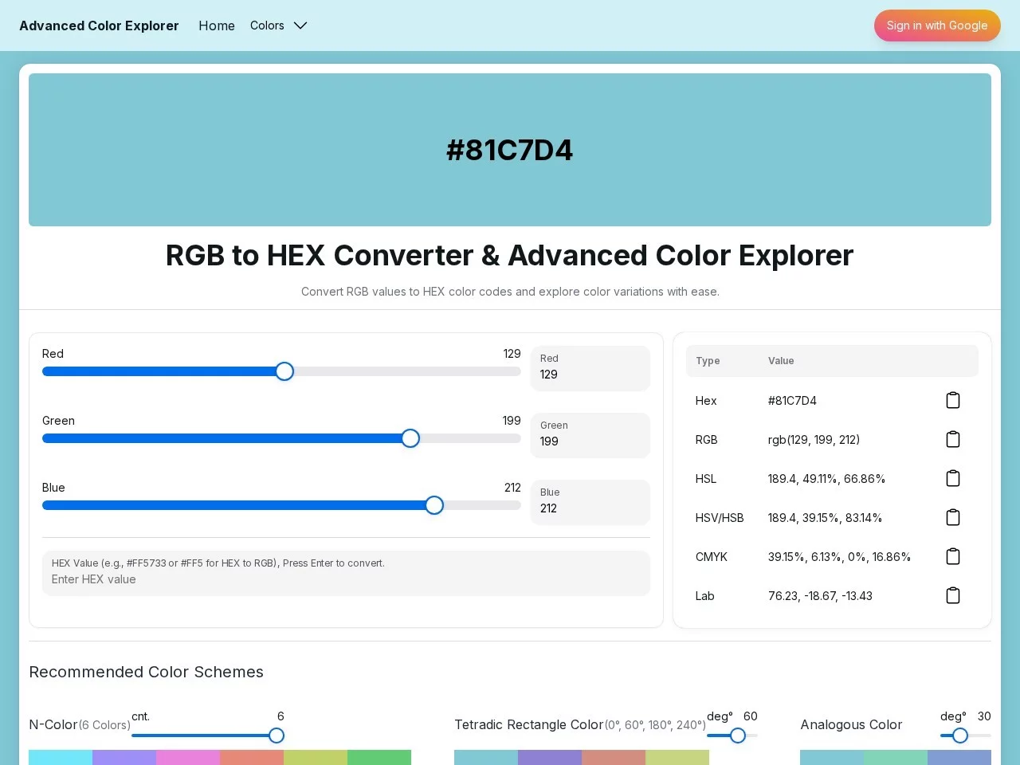This screenshot has width=1020, height=765.
Task: Copy the HSV/HSB value to clipboard
Action: (952, 517)
